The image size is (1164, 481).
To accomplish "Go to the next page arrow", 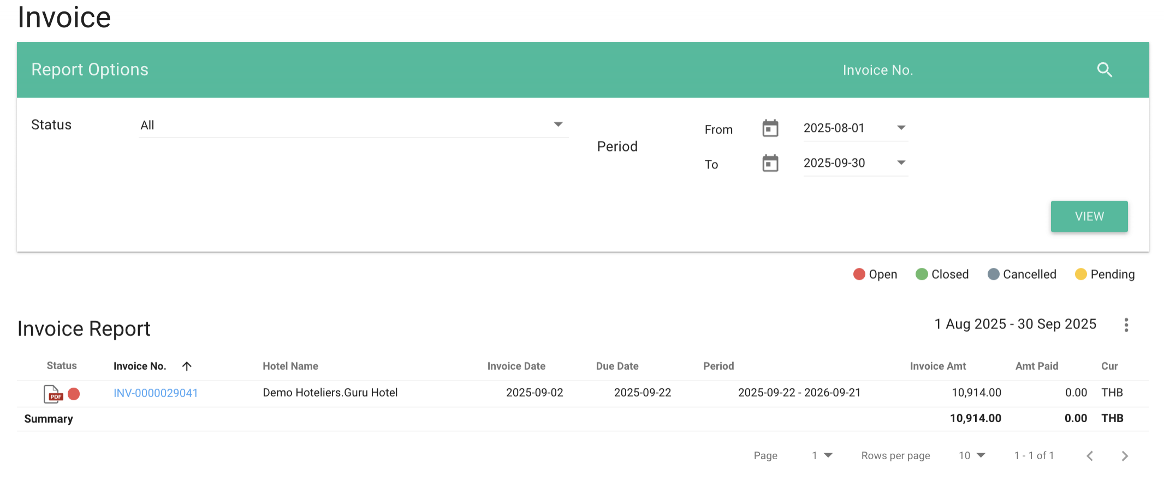I will [x=1125, y=456].
